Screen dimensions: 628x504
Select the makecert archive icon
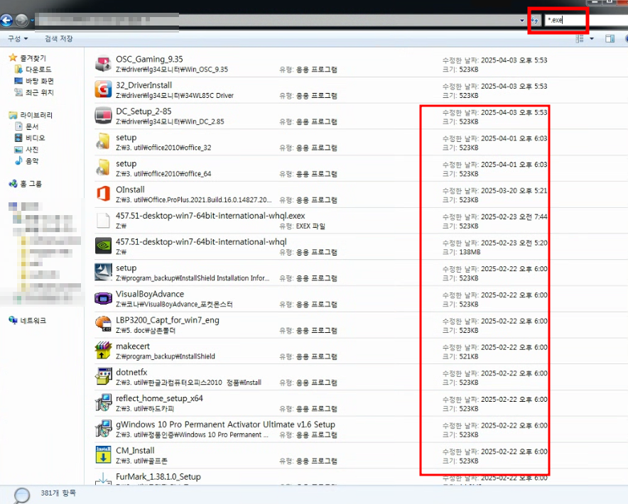click(x=103, y=350)
